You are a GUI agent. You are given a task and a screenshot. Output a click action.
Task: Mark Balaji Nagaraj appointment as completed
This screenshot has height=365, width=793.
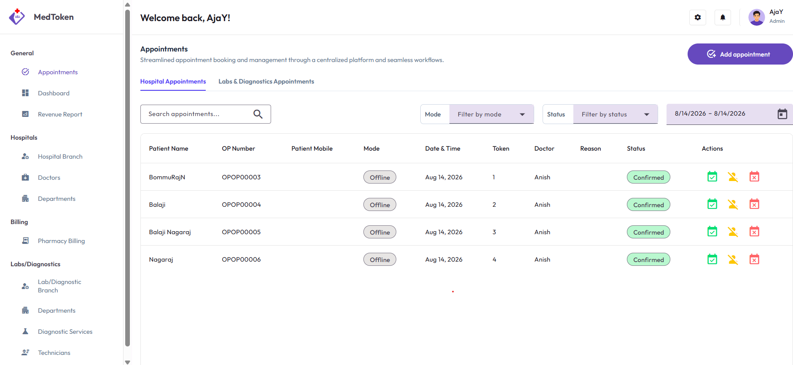tap(712, 232)
